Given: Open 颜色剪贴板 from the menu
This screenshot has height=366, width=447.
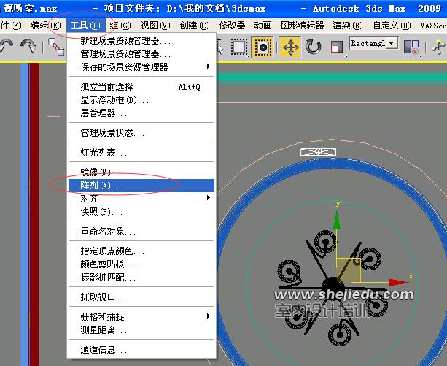Looking at the screenshot, I should click(141, 264).
